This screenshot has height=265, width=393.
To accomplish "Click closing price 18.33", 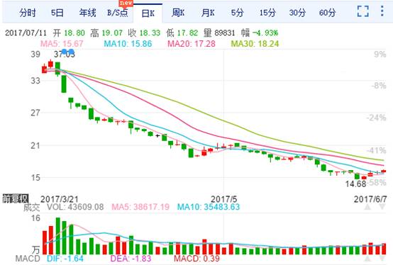I will coord(150,33).
